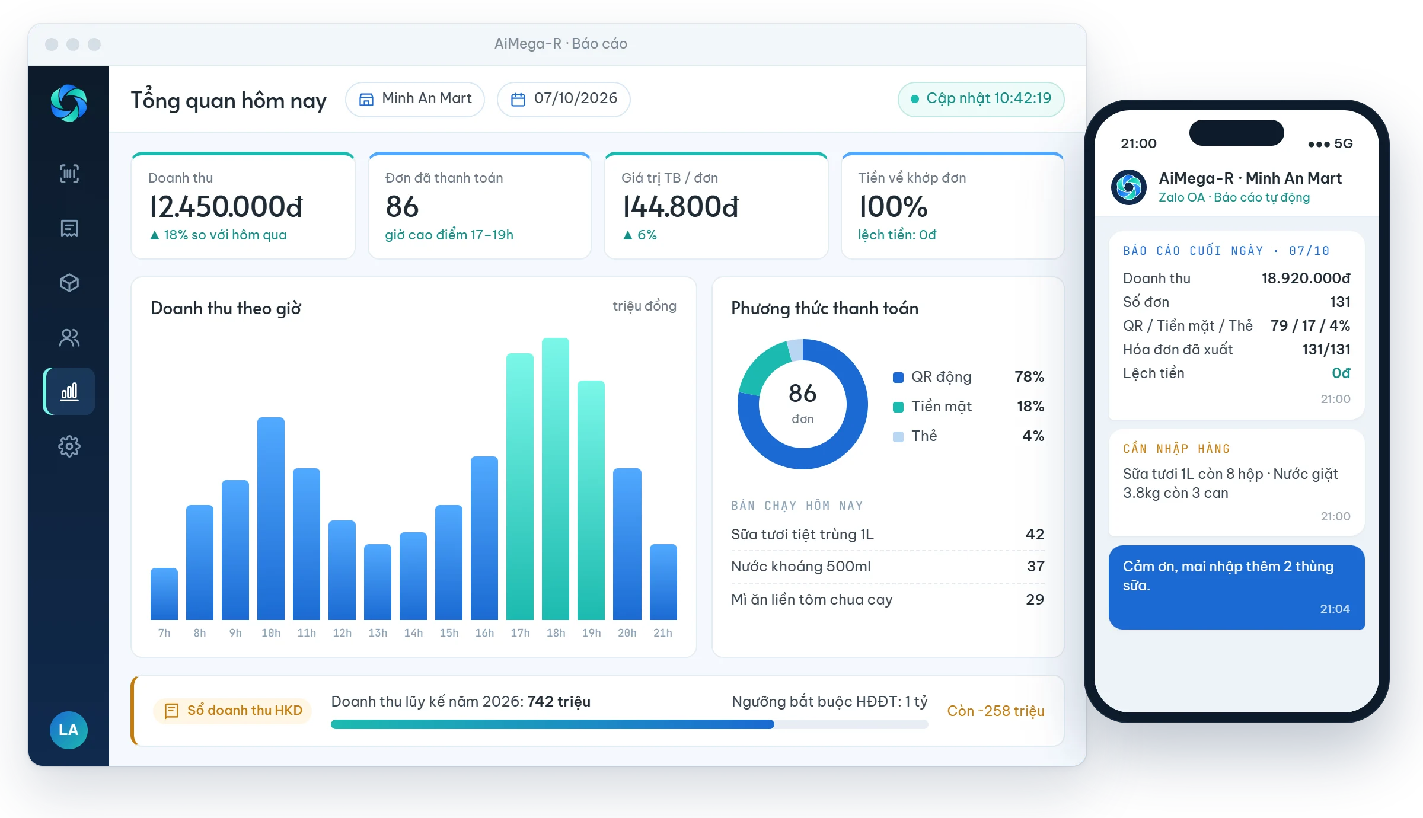The image size is (1423, 818).
Task: Click the cumulative revenue progress bar
Action: [629, 724]
